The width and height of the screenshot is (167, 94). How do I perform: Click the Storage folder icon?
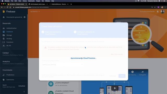[4, 35]
